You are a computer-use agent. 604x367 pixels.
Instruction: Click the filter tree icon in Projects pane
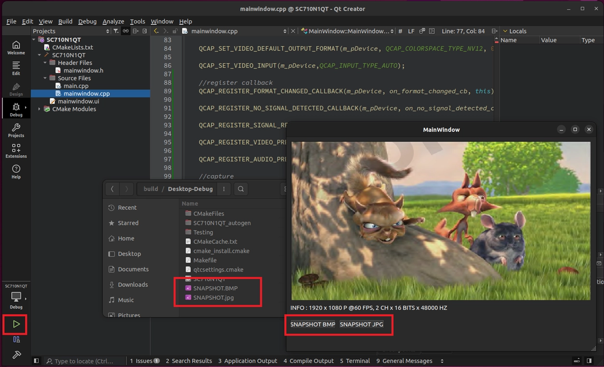[116, 31]
